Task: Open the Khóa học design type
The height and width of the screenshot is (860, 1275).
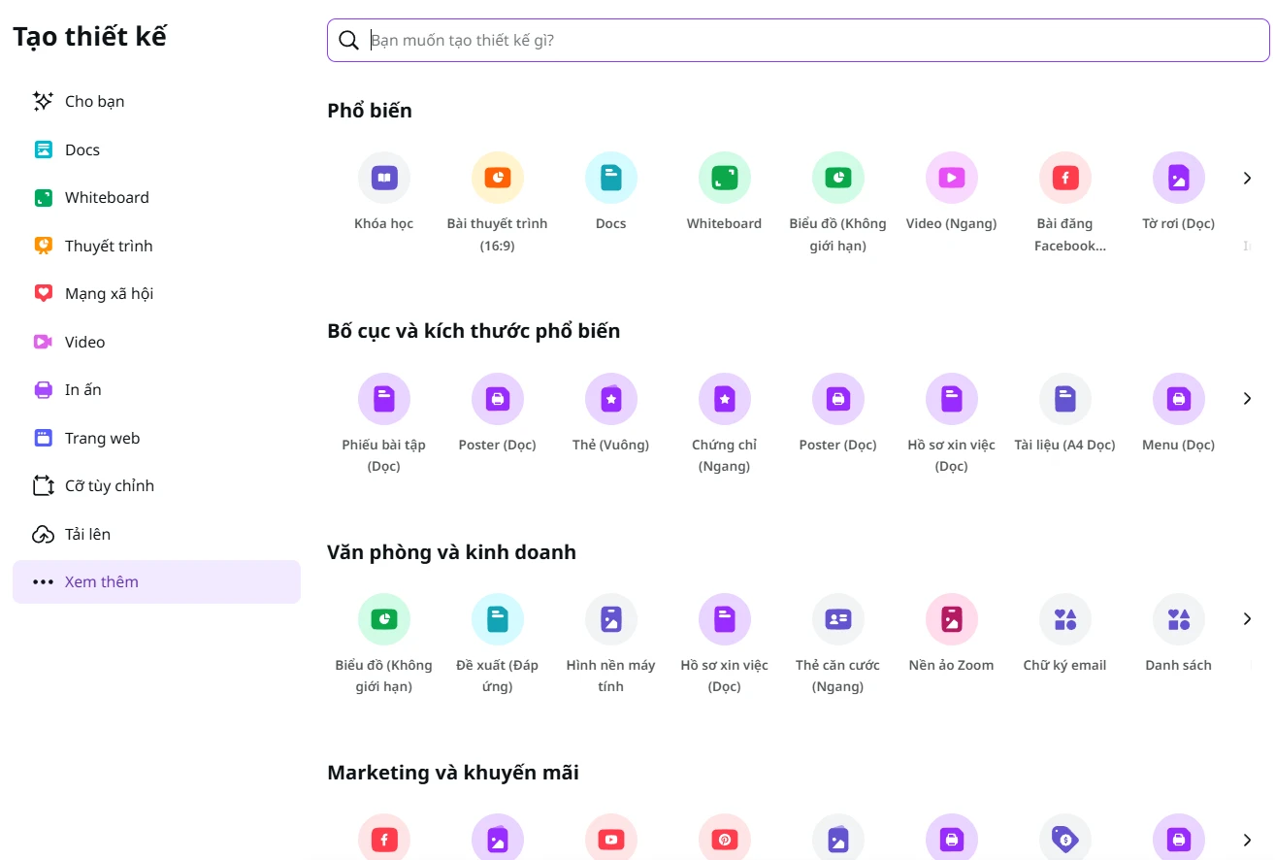Action: tap(384, 178)
